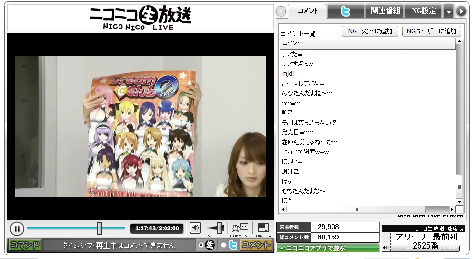Click the WINDOW size icon

(x=263, y=228)
